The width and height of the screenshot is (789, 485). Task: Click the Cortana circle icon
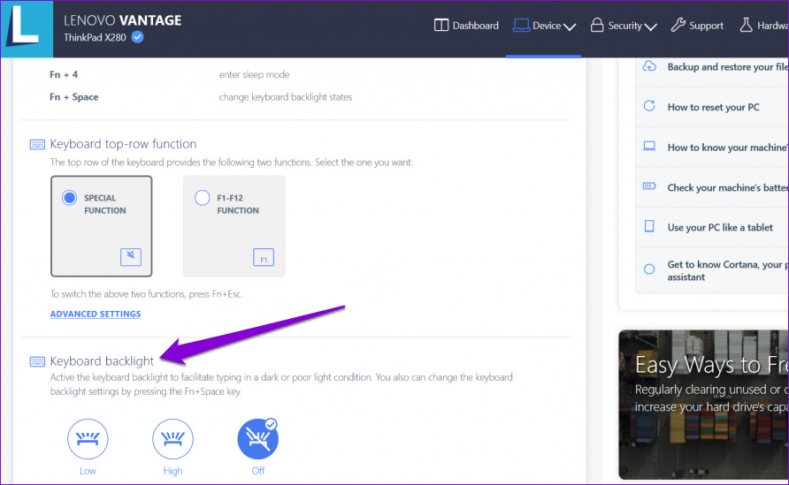649,269
